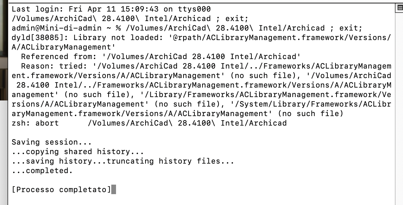Click the 'Saving session...' line
The image size is (403, 205).
52,142
